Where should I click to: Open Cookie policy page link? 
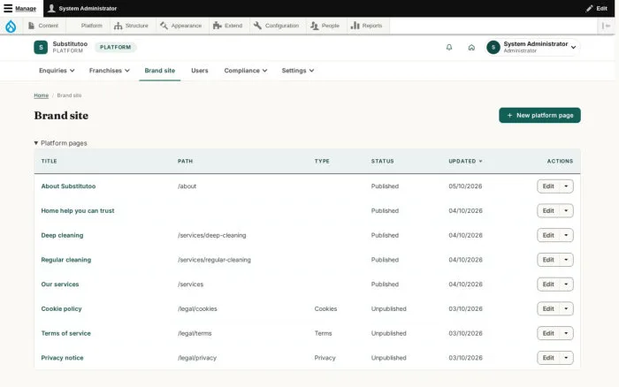[x=61, y=308]
